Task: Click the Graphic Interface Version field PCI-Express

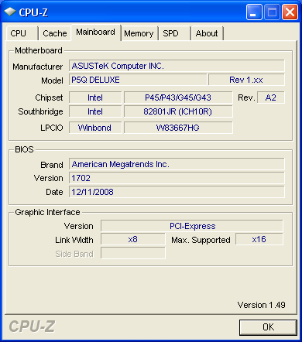Action: coord(192,226)
